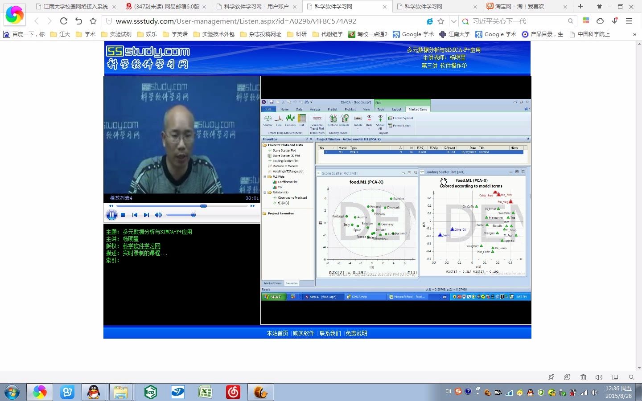This screenshot has height=401, width=642.
Task: Close the 淘宝网 tab
Action: pyautogui.click(x=565, y=7)
